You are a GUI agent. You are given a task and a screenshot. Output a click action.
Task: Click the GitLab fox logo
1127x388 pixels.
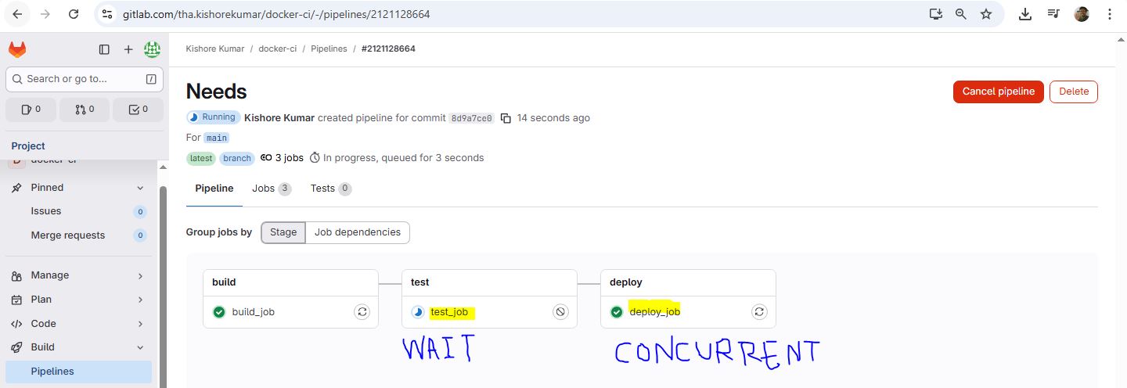click(17, 49)
